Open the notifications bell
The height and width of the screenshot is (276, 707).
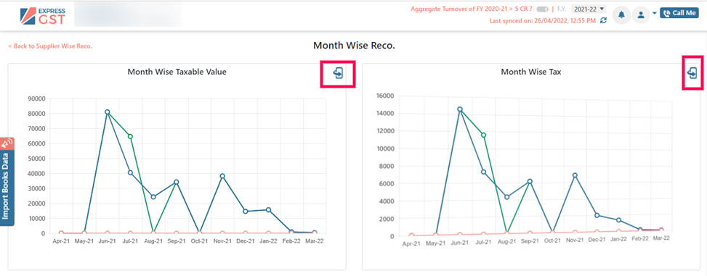[x=621, y=14]
